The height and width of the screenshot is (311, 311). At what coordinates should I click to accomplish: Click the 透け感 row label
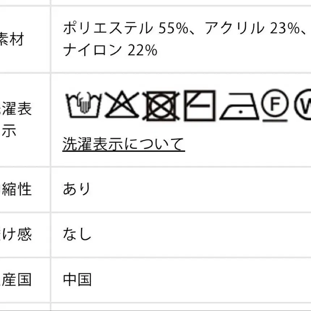tap(16, 234)
